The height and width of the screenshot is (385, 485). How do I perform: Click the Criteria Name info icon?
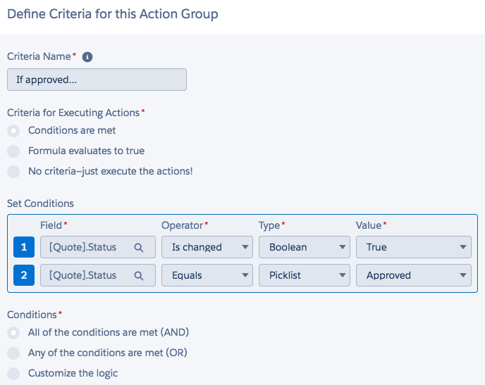(88, 57)
